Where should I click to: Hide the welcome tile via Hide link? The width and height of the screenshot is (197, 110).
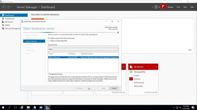[x=190, y=50]
